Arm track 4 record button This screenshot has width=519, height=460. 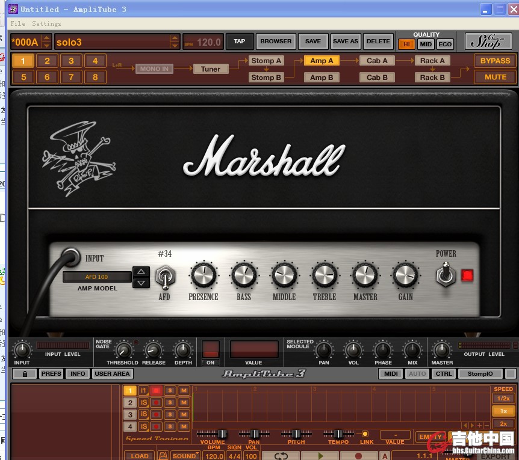pos(156,426)
